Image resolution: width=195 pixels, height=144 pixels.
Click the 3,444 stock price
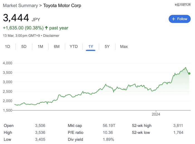(x=16, y=18)
